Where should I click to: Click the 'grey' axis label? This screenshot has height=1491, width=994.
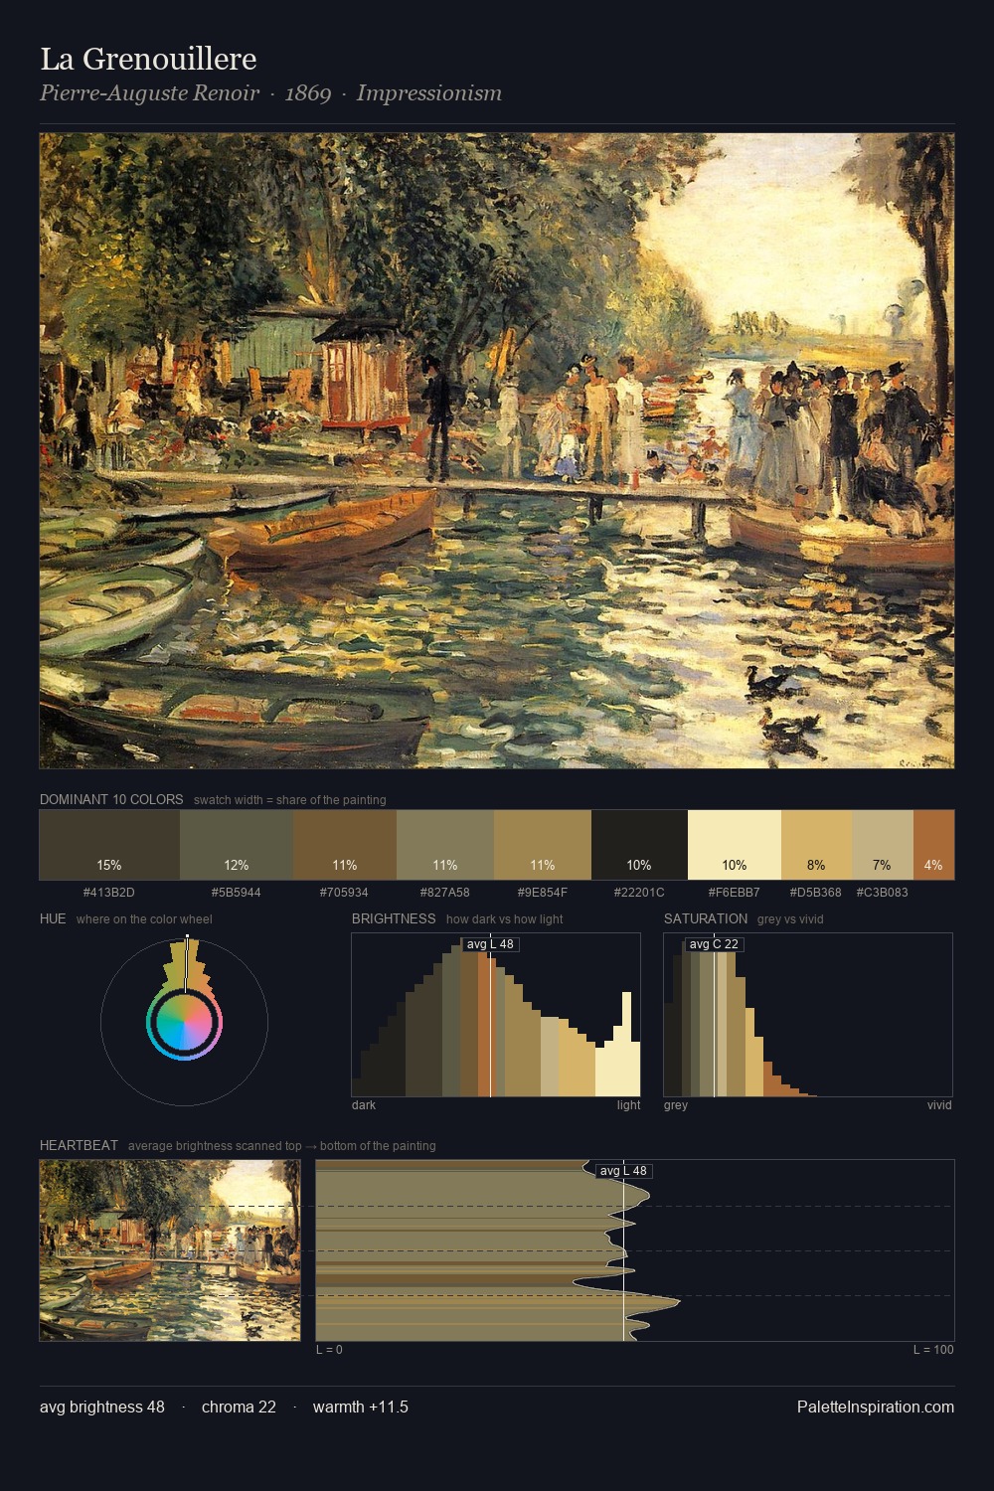click(x=676, y=1105)
